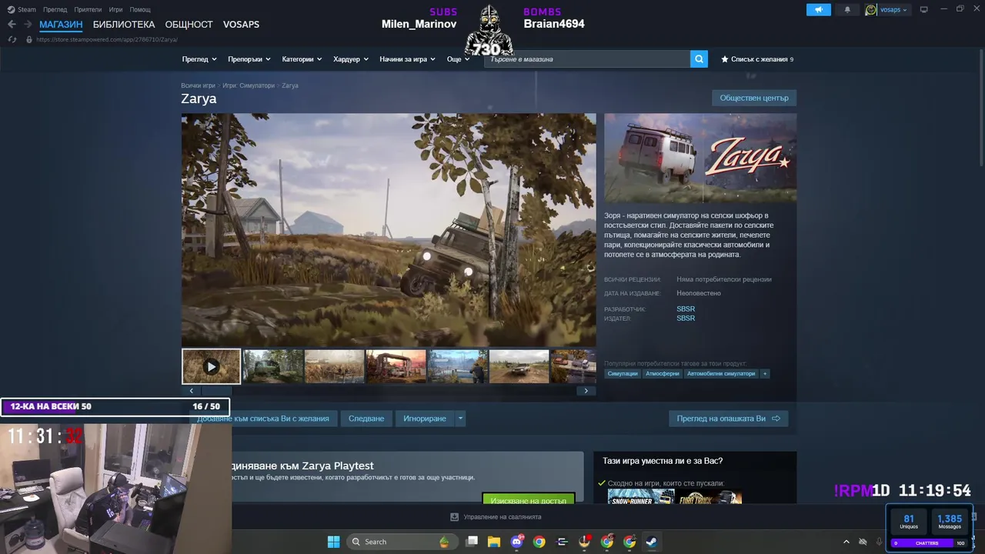Click the Следване follow button
The image size is (985, 554).
(366, 419)
